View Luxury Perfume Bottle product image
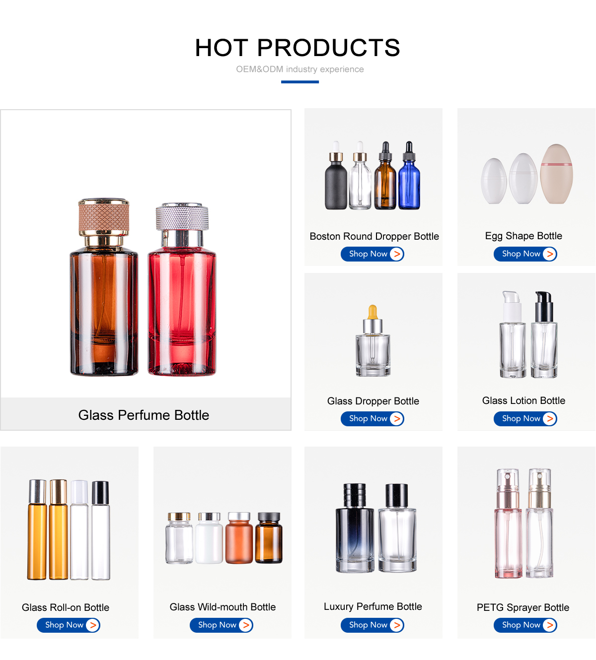The width and height of the screenshot is (596, 660). [x=376, y=528]
